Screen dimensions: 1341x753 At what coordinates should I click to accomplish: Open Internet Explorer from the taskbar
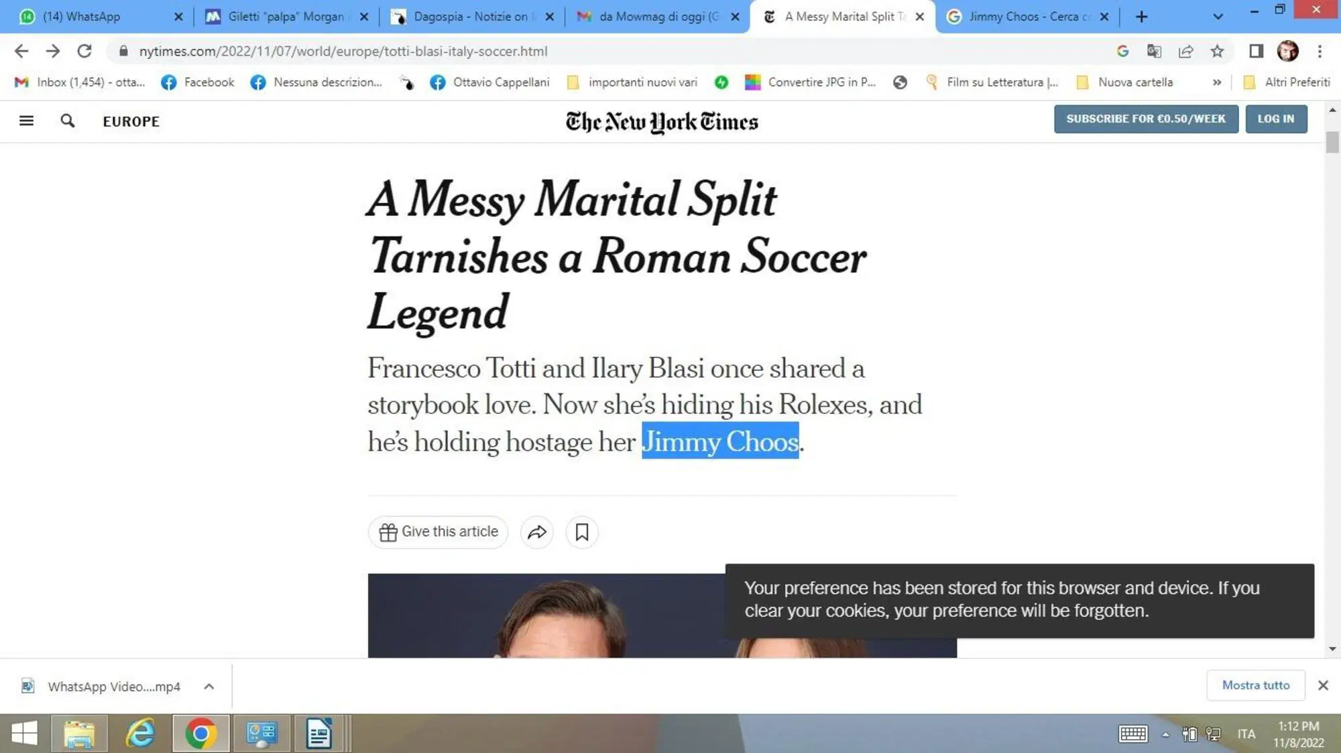140,734
